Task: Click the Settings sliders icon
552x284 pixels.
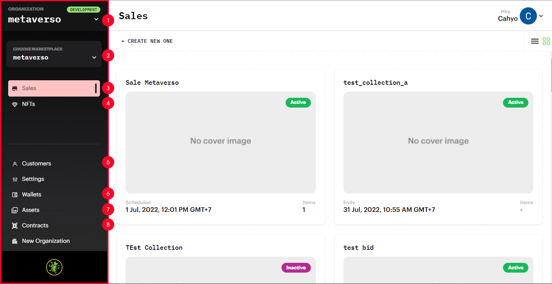Action: tap(15, 179)
